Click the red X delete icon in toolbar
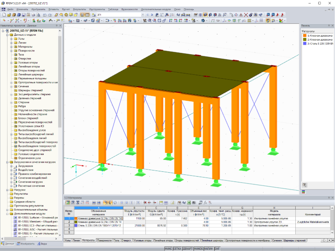 (246, 15)
